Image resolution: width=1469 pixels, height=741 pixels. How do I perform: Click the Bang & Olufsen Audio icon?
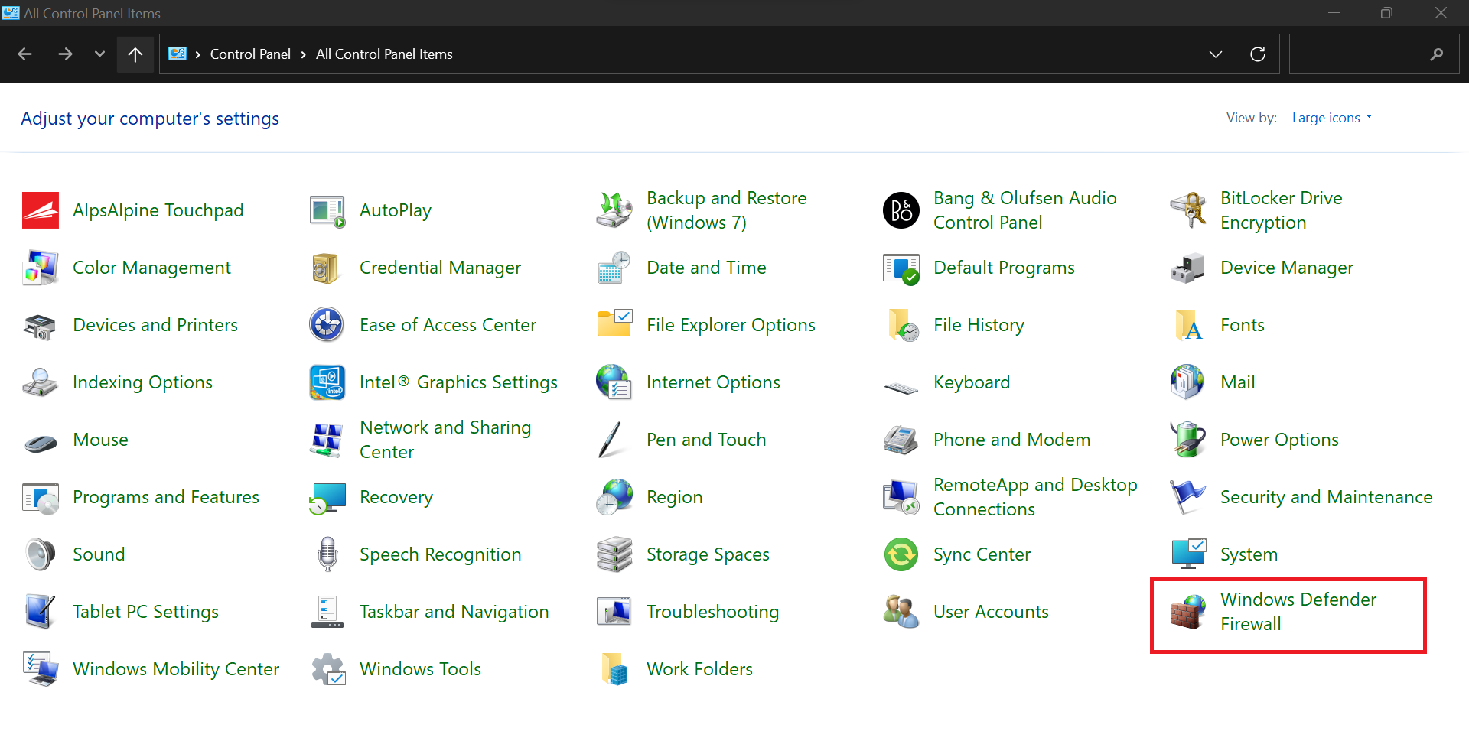(901, 210)
